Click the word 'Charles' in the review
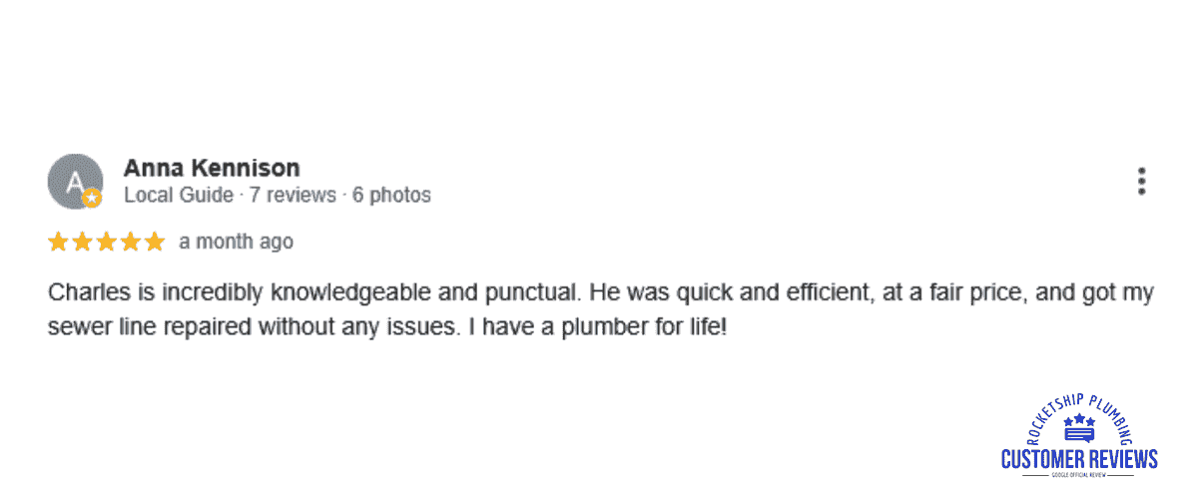Screen dimensions: 1198x499 tap(85, 293)
